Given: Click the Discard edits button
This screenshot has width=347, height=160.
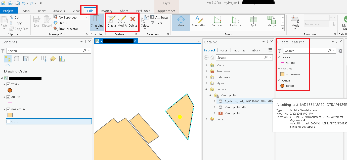Looking at the screenshot, I should 47,22.
